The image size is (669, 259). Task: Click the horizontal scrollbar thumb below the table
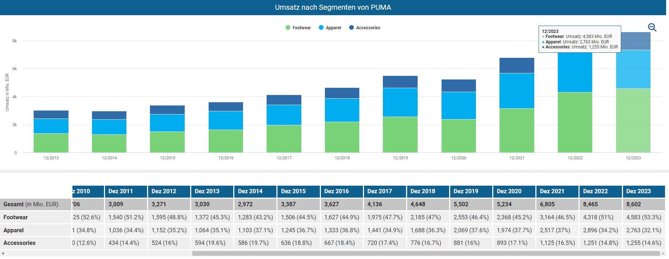[x=426, y=254]
